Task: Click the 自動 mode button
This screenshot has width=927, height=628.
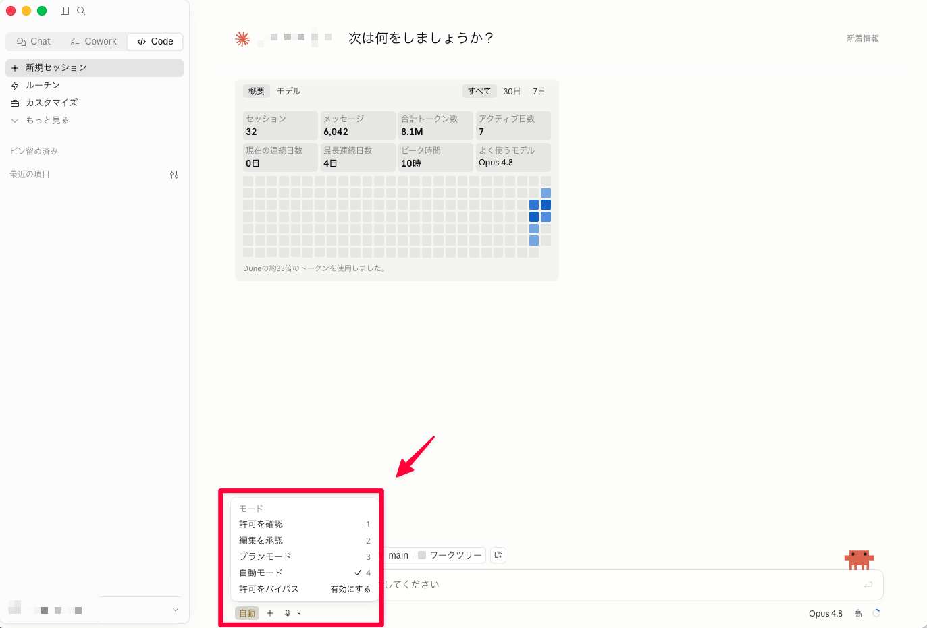Action: point(247,613)
